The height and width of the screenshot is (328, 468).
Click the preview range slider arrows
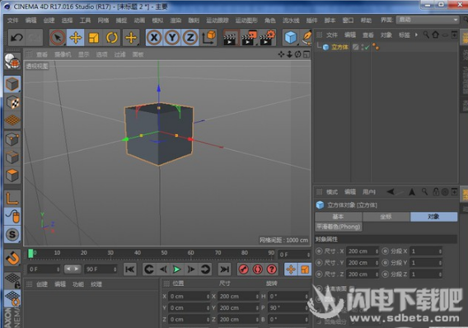point(73,269)
